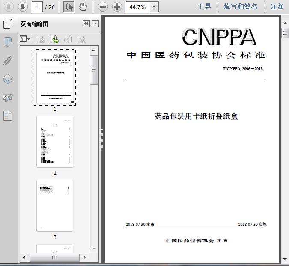
Task: Go to next page arrow
Action: tap(23, 7)
